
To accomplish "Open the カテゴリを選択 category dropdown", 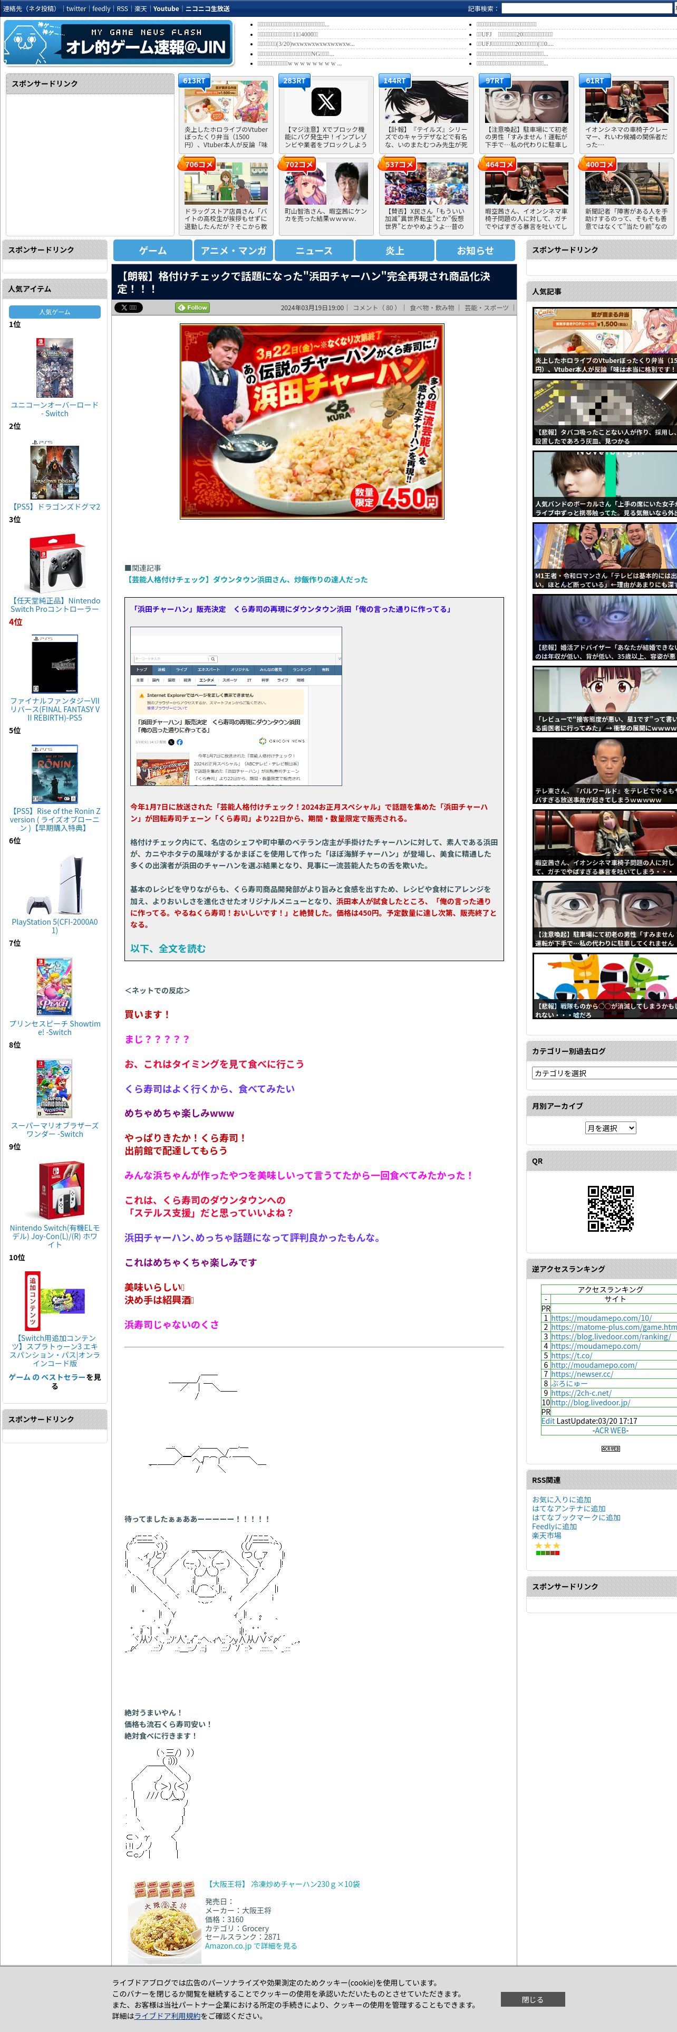I will click(x=604, y=1073).
